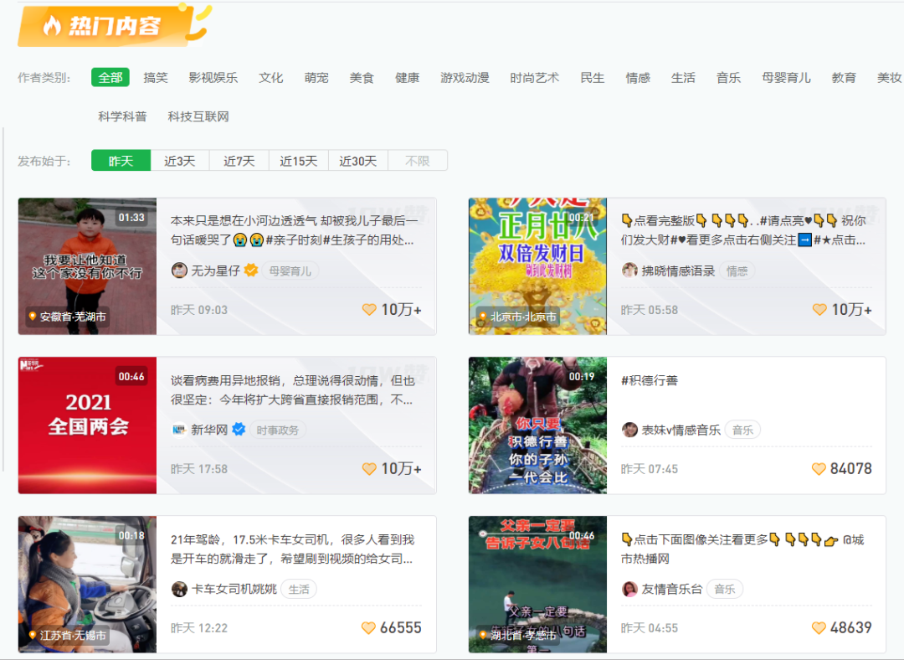Viewport: 904px width, 660px height.
Task: Click the heart icon next to 84078
Action: 819,469
